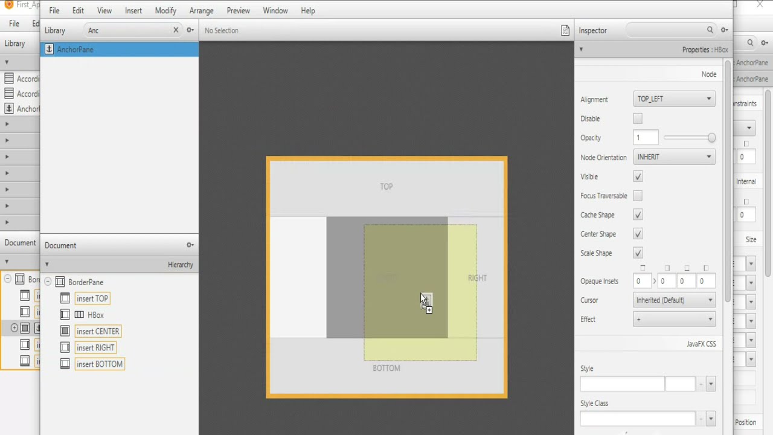Open the Alignment TOP_LEFT dropdown
This screenshot has height=435, width=773.
click(674, 99)
